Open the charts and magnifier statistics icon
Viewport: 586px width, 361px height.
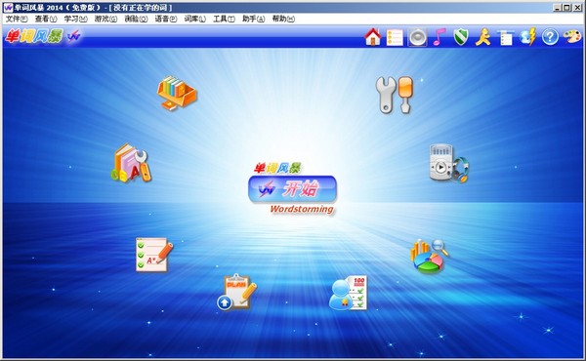point(430,257)
